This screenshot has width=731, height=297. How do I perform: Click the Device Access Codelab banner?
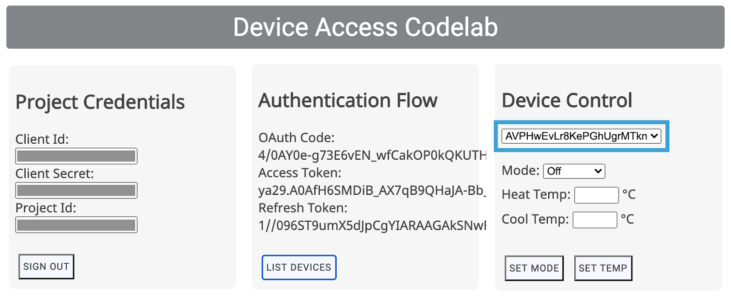click(x=365, y=27)
